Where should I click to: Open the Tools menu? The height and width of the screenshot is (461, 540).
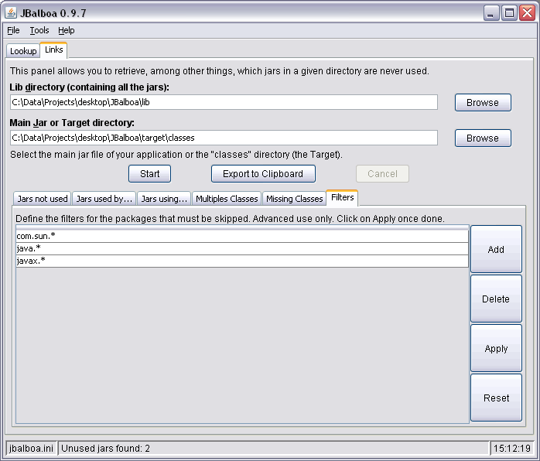(x=39, y=31)
